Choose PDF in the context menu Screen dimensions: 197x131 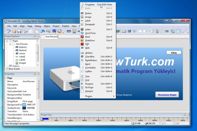click(98, 44)
